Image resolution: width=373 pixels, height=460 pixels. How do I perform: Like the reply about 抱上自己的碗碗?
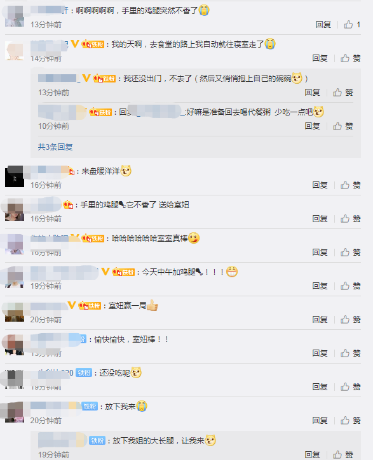tap(342, 93)
